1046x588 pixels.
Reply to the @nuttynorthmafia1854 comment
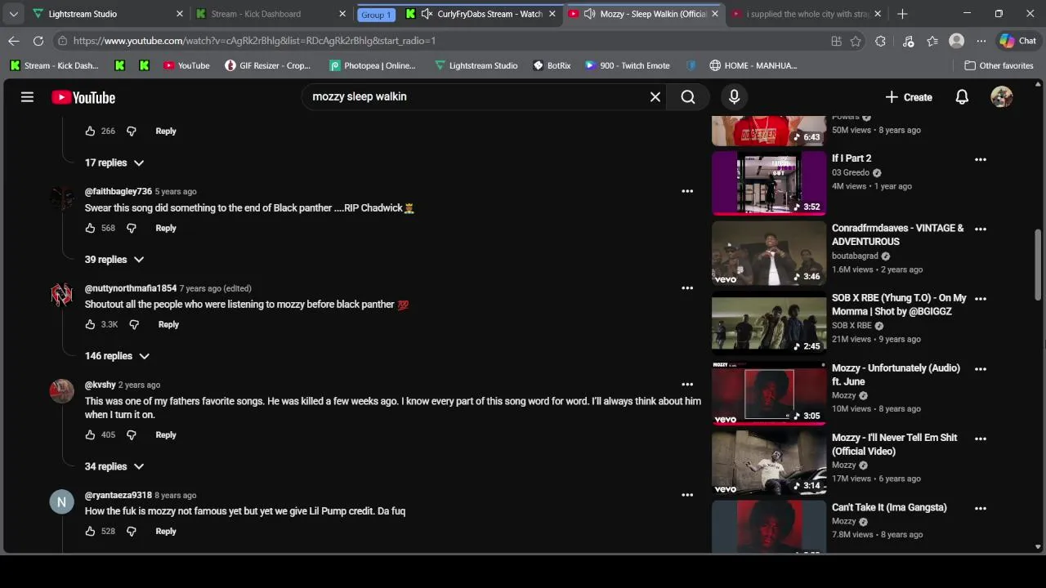[168, 324]
